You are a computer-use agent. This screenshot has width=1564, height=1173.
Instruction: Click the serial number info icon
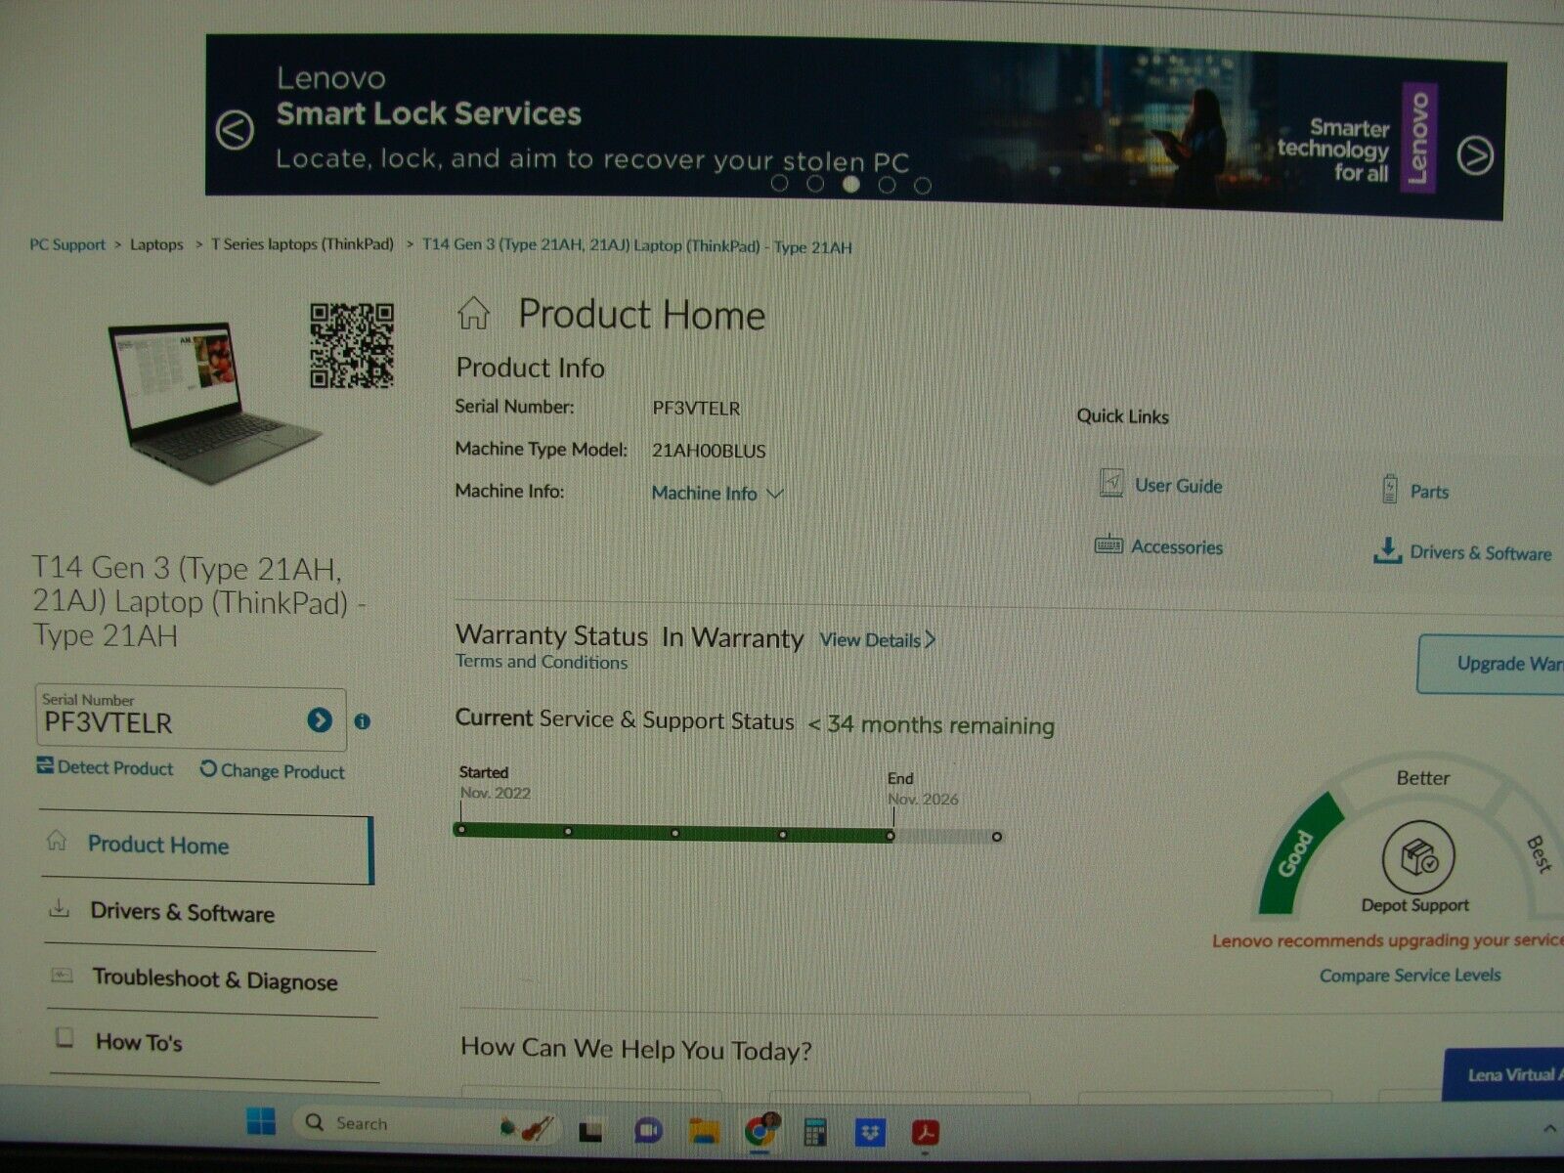(363, 722)
